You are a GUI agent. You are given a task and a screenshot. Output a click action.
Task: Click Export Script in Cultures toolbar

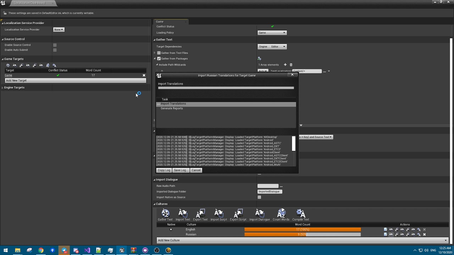[x=238, y=215]
